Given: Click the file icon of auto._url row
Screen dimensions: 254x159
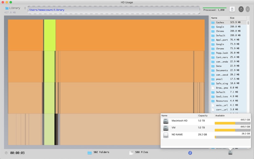Looking at the screenshot, I should pyautogui.click(x=213, y=105).
